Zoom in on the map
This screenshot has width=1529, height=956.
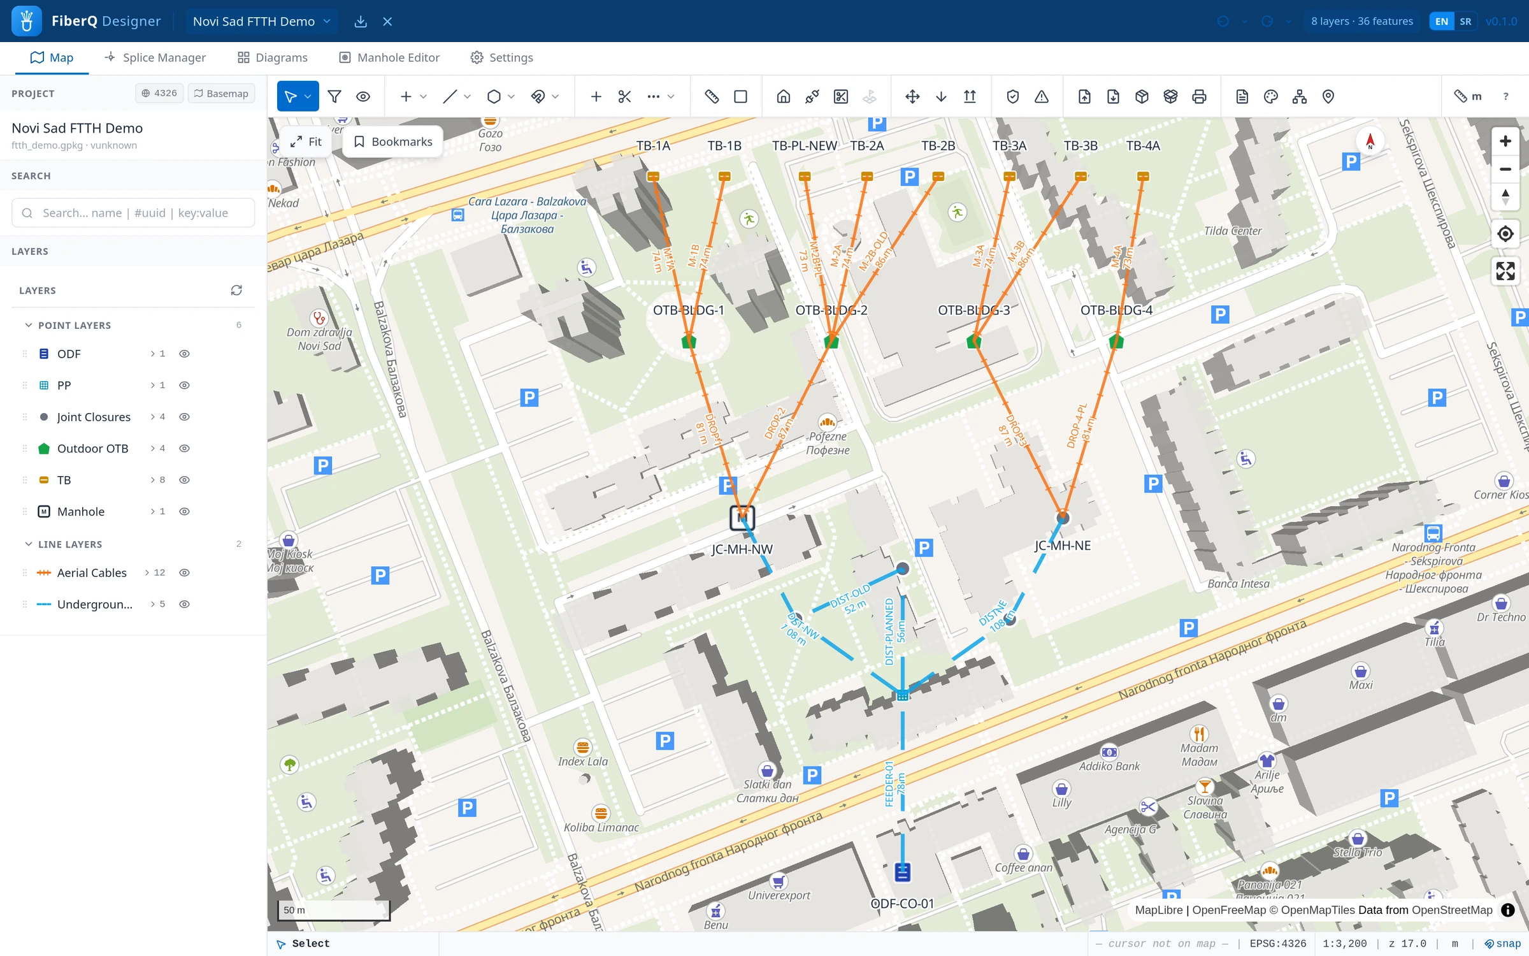click(1505, 141)
